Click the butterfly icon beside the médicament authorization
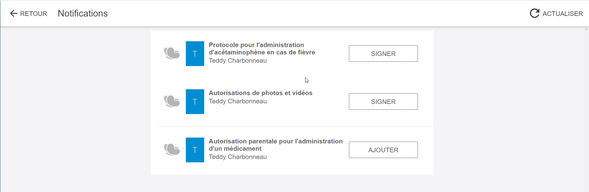This screenshot has height=192, width=589. (x=172, y=150)
